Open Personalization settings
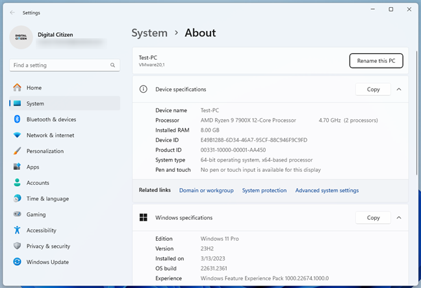421x288 pixels. (65, 150)
